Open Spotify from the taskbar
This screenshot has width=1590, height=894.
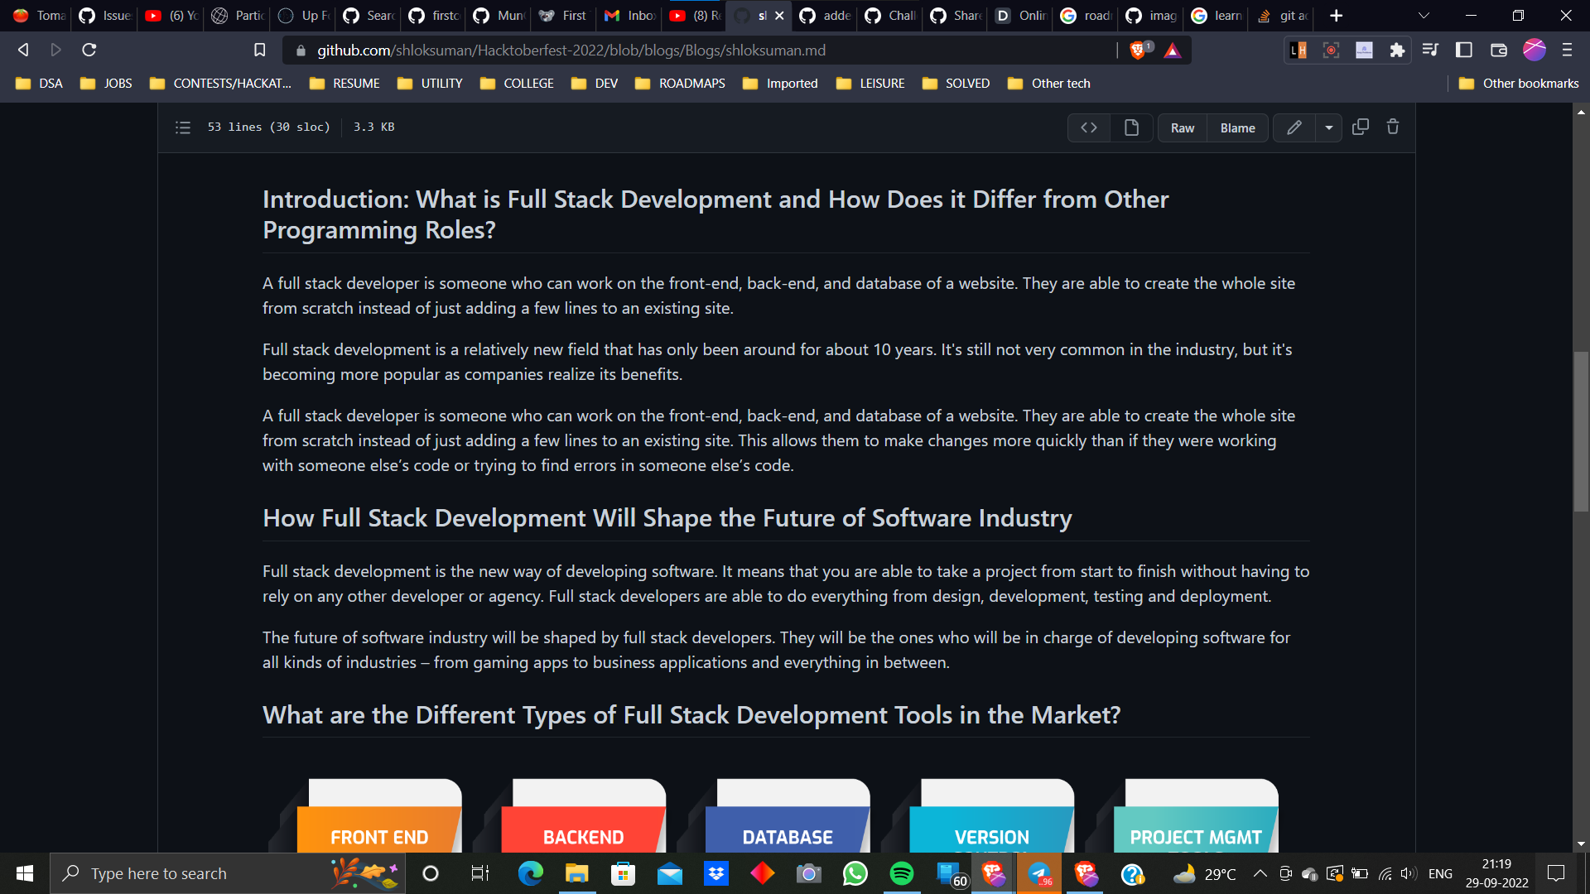[x=901, y=873]
